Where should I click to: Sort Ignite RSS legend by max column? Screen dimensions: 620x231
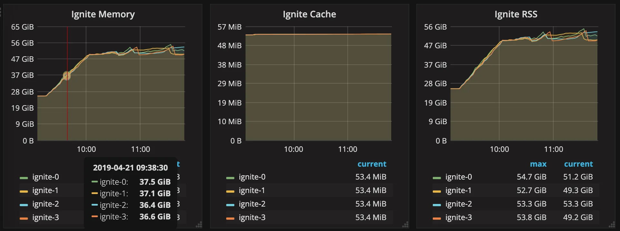[538, 164]
